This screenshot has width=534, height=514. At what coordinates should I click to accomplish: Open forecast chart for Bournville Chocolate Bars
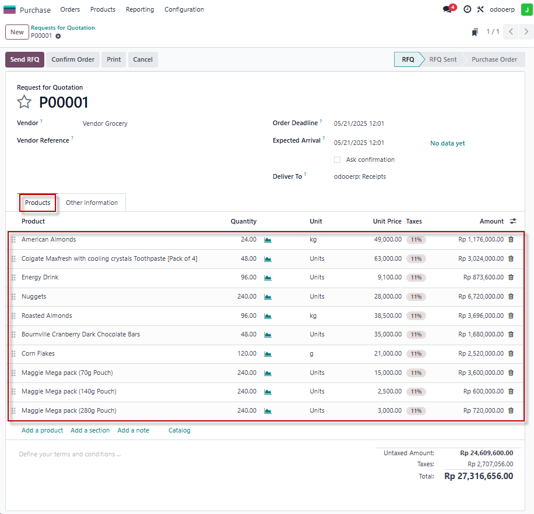click(268, 335)
